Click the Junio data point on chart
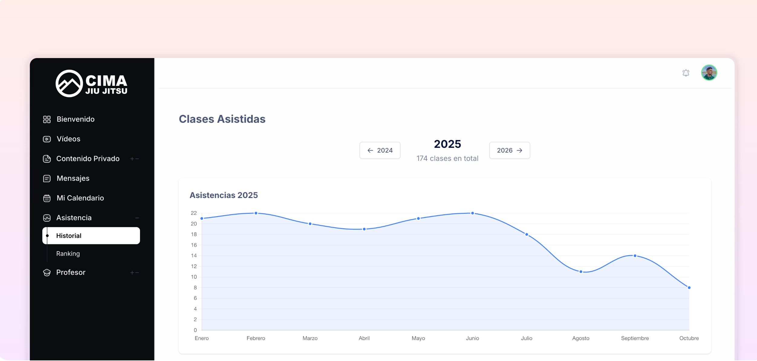 [x=472, y=213]
